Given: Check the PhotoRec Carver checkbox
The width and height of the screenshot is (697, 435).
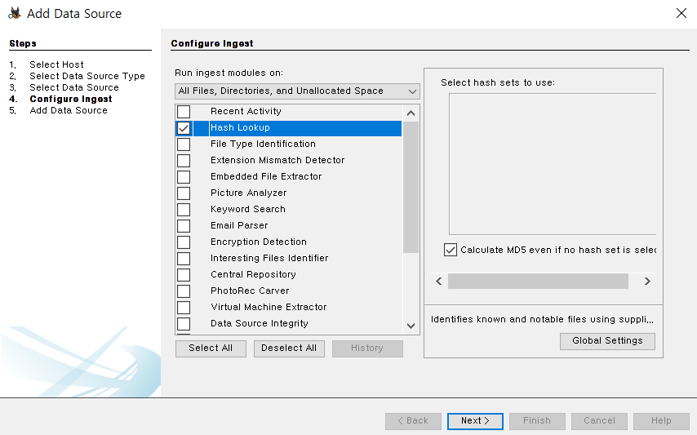Looking at the screenshot, I should click(x=184, y=291).
